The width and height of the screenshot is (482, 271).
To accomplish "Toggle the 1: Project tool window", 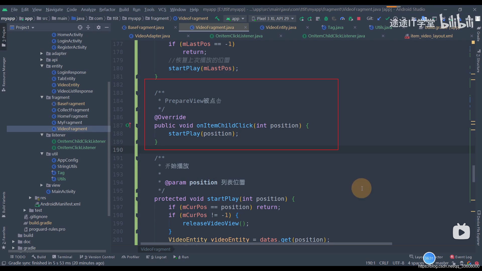I will (4, 37).
